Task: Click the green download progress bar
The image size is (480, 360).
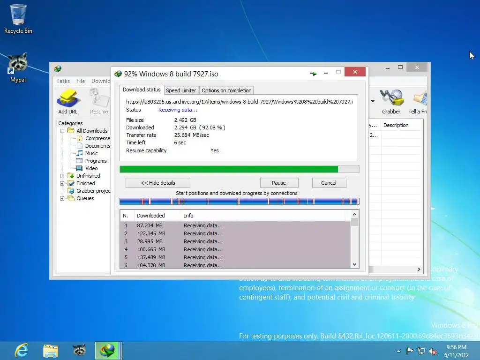Action: click(x=240, y=169)
